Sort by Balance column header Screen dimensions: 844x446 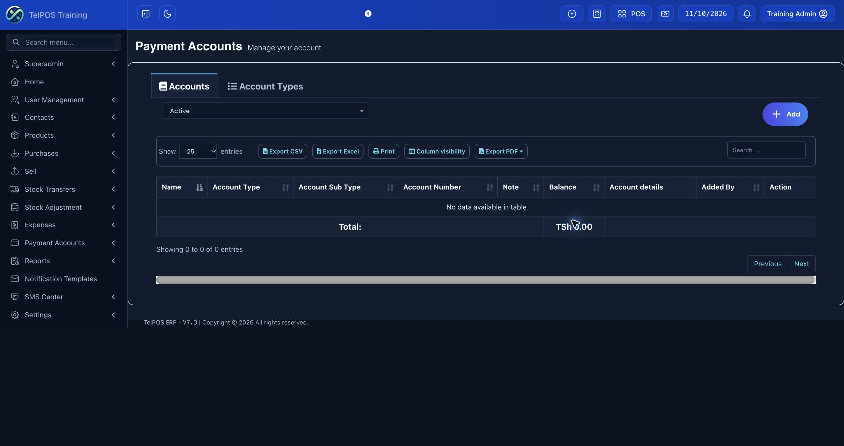574,187
